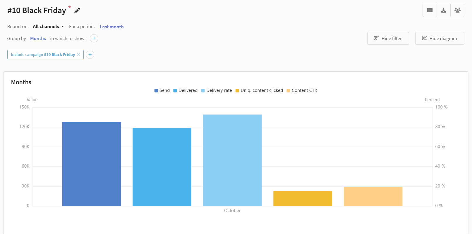Add a metric with plus next to 'in which to show'
Image resolution: width=472 pixels, height=234 pixels.
(94, 38)
